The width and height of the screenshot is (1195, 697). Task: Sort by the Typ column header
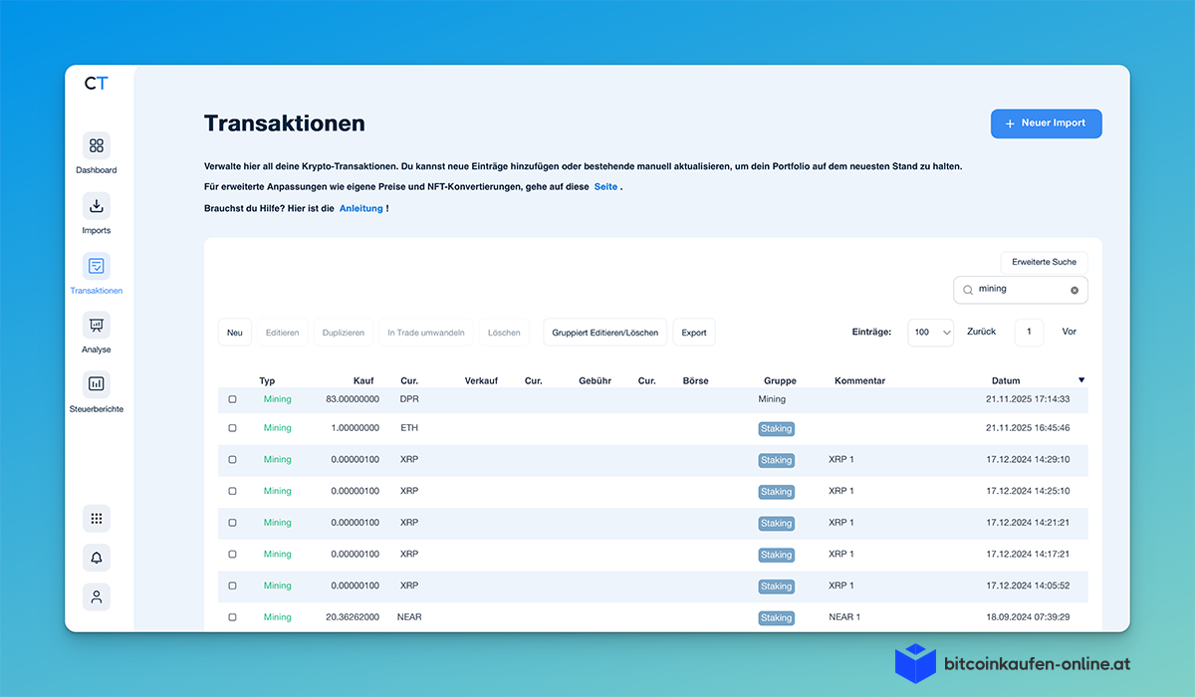tap(267, 380)
